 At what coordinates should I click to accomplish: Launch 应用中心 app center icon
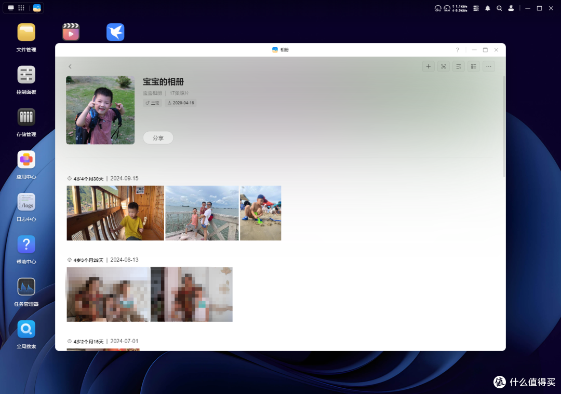[26, 159]
